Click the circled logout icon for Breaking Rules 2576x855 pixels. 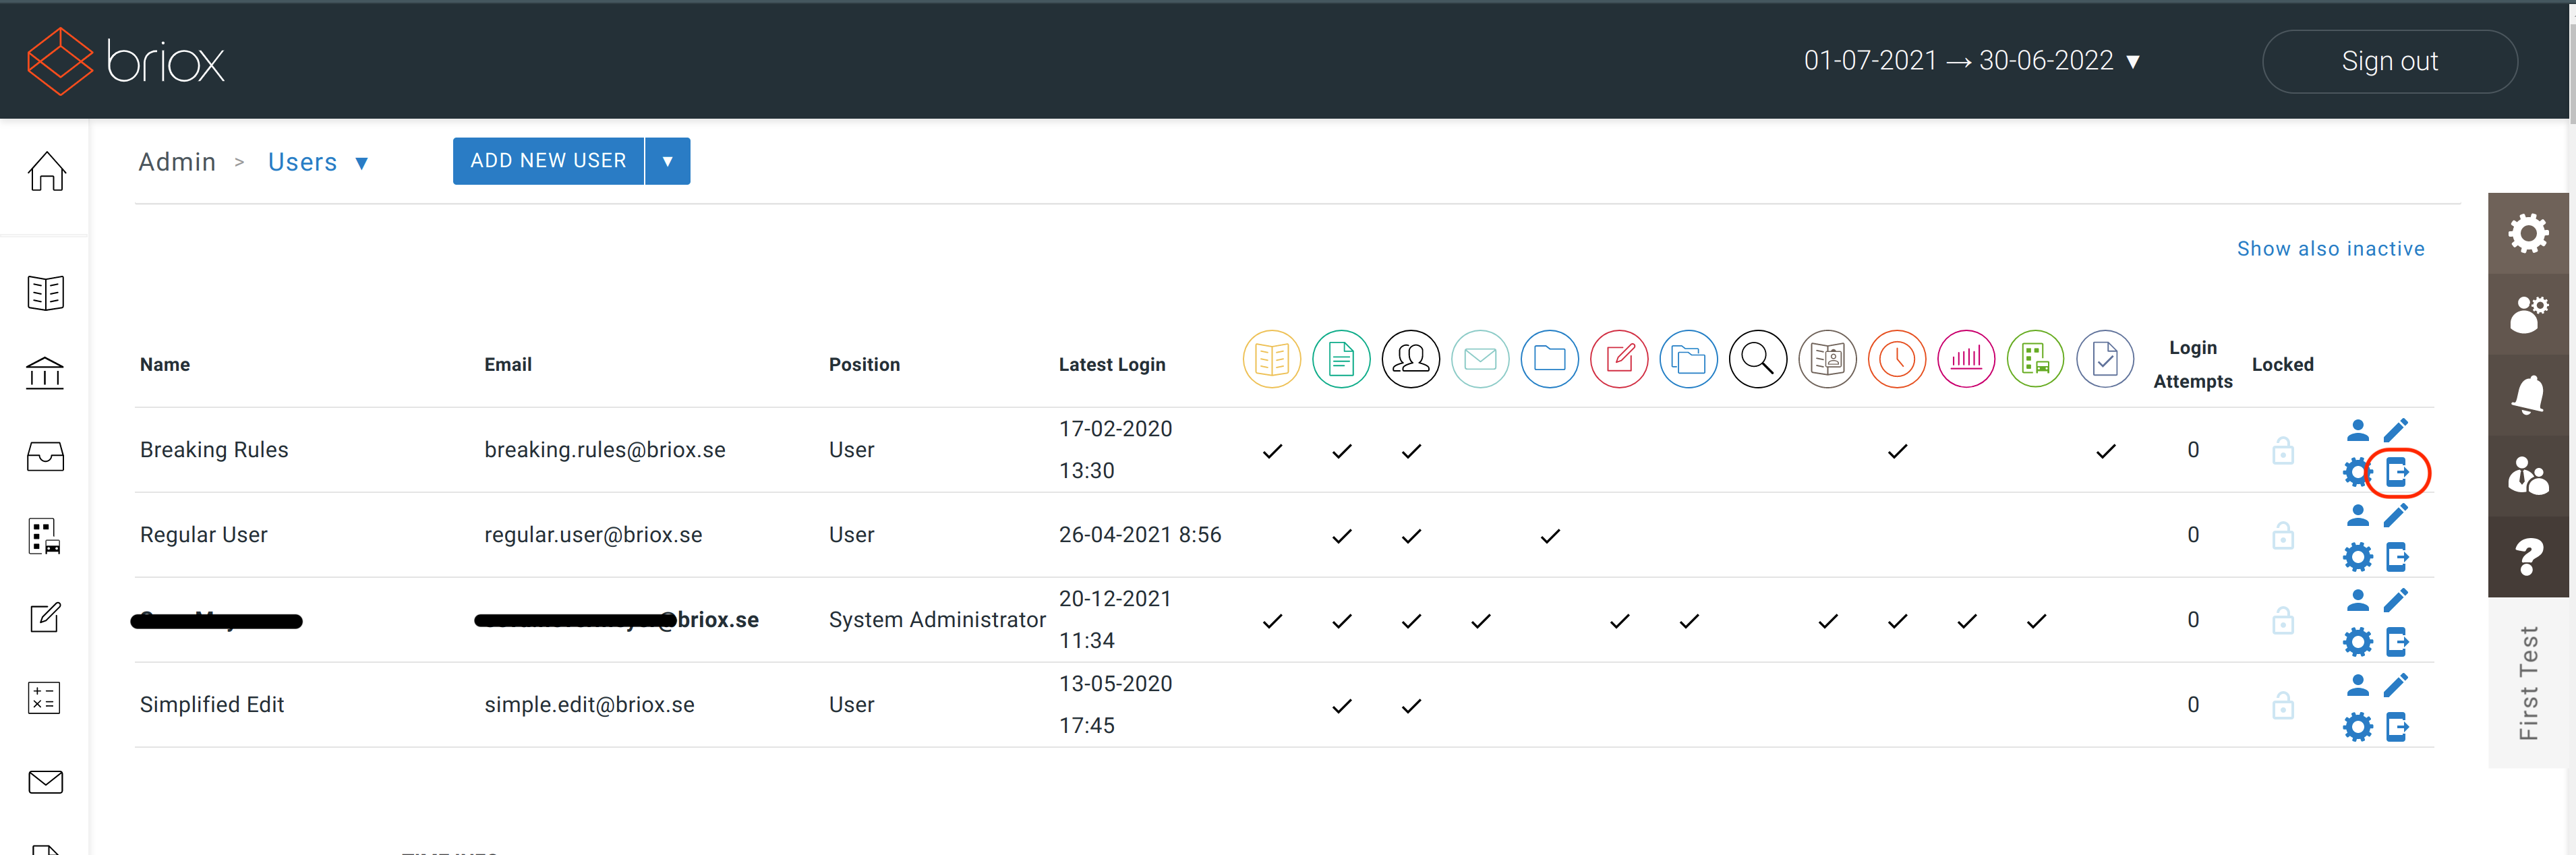pyautogui.click(x=2397, y=473)
